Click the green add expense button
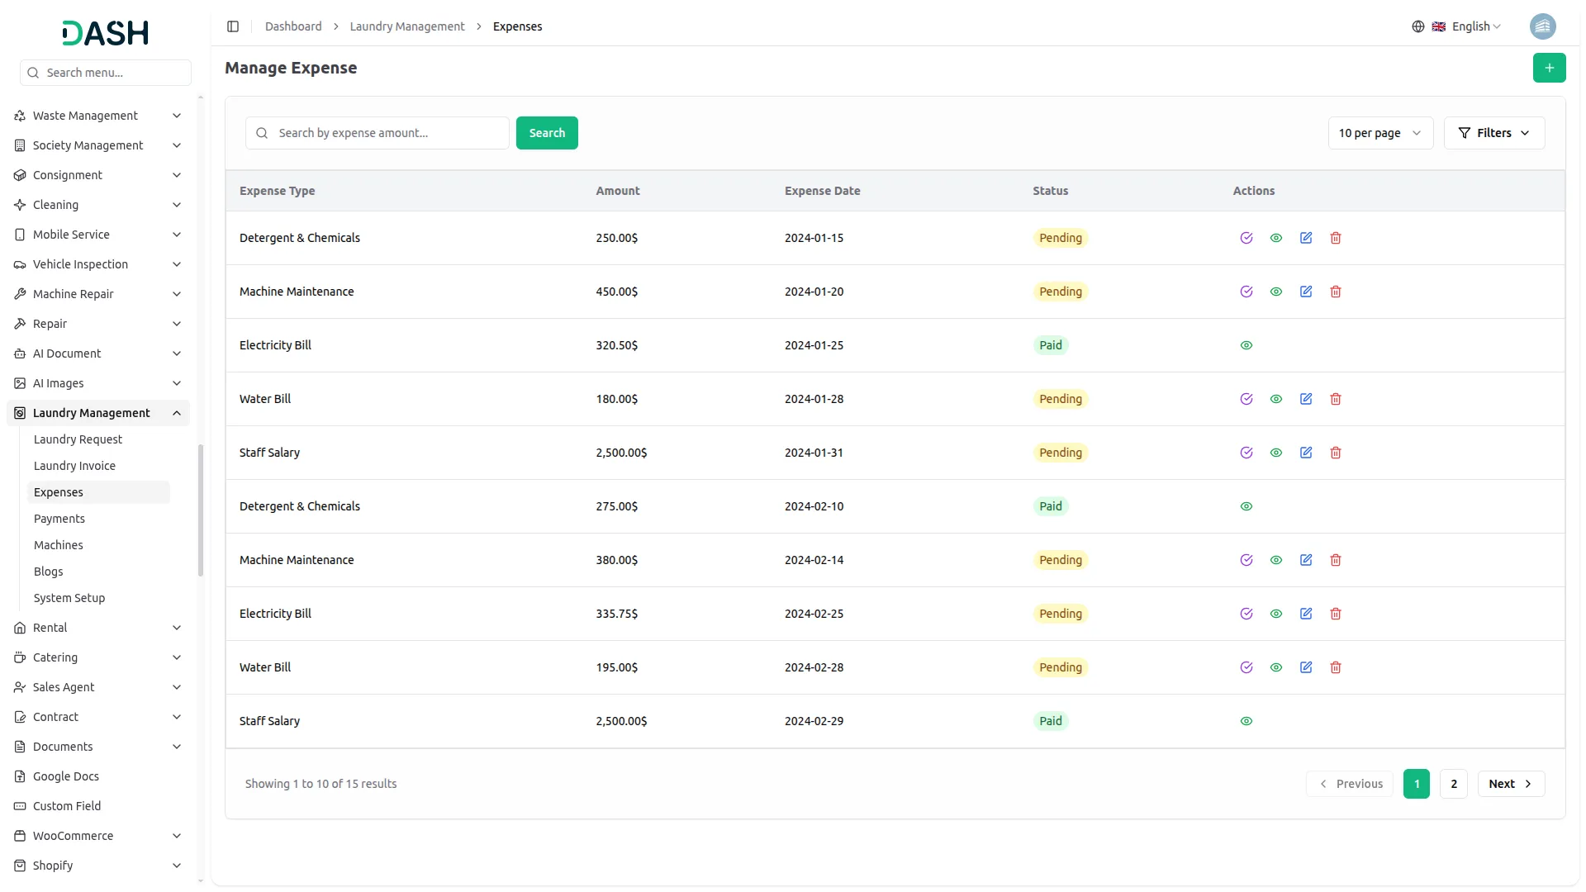 tap(1550, 68)
